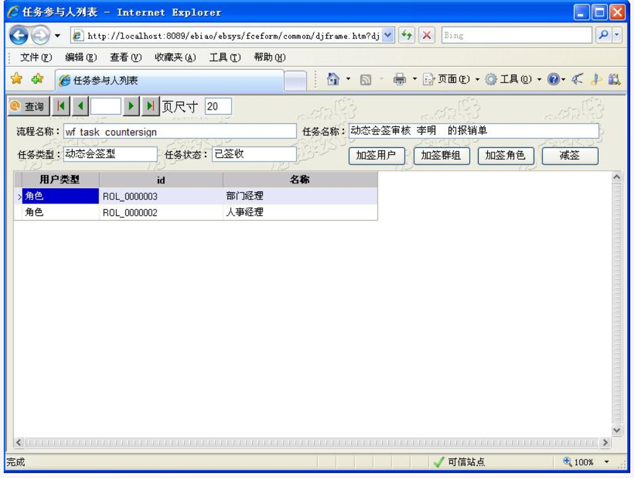Go forward with the browser Forward arrow
634x478 pixels.
click(40, 35)
